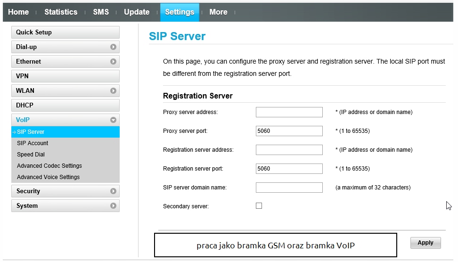Open Advanced Codec Settings
Screen dimensions: 458x262
49,166
